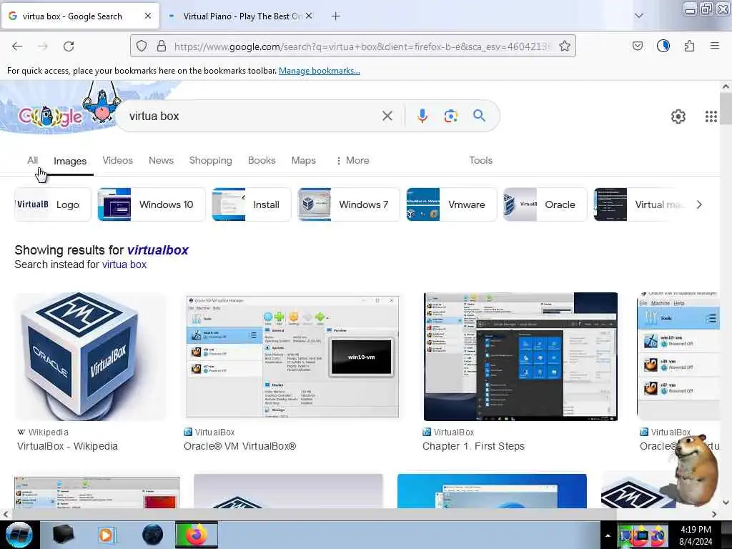Image resolution: width=732 pixels, height=549 pixels.
Task: Open the Firefox hamburger menu
Action: click(x=714, y=46)
